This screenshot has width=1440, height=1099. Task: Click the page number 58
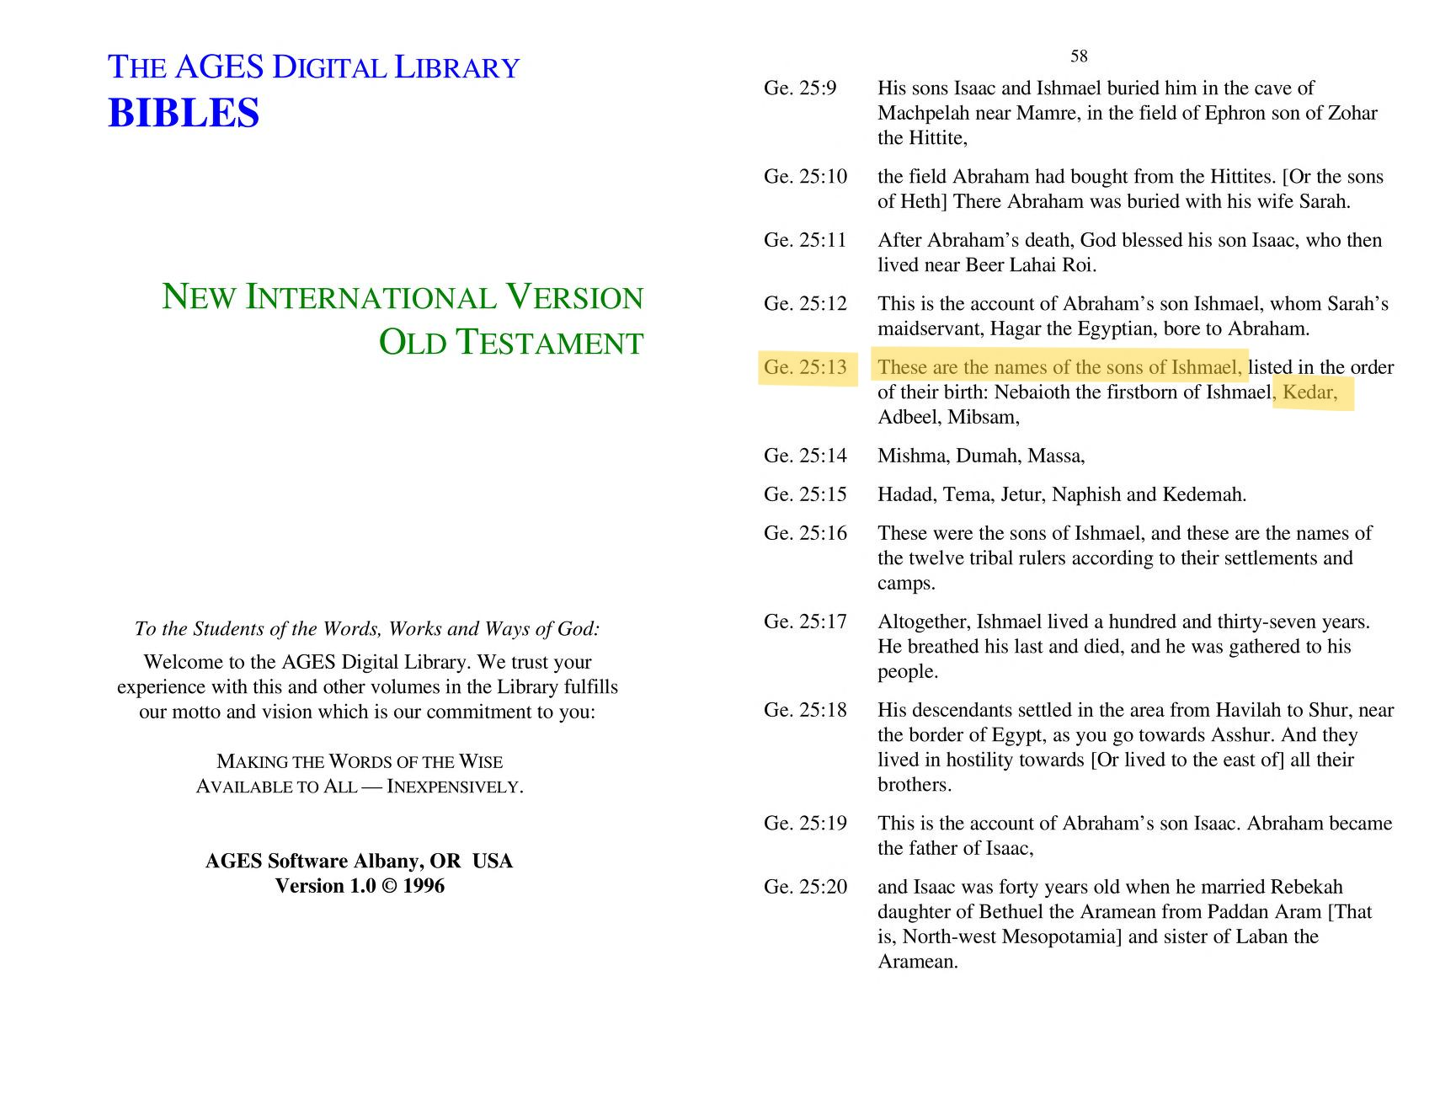point(1079,56)
